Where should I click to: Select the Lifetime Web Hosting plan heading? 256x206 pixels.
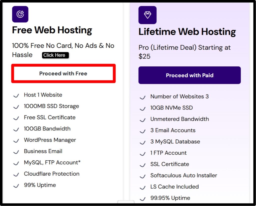tap(187, 32)
